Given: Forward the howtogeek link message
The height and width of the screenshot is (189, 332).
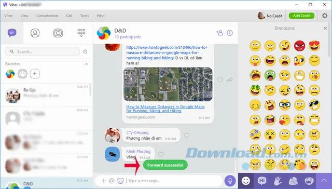Looking at the screenshot, I should 230,79.
